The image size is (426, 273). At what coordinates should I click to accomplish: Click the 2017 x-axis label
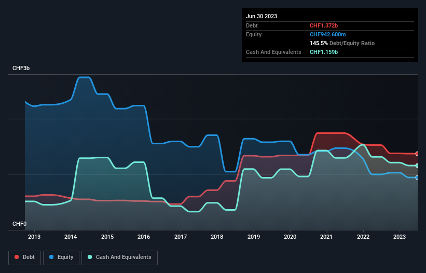181,237
